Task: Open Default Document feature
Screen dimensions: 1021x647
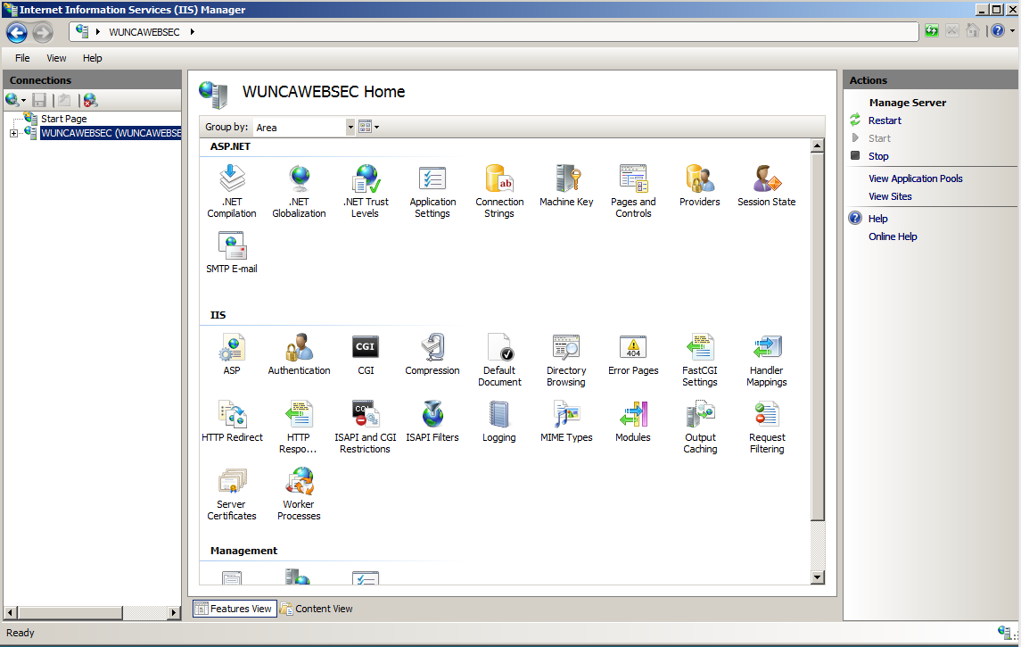Action: click(x=499, y=359)
